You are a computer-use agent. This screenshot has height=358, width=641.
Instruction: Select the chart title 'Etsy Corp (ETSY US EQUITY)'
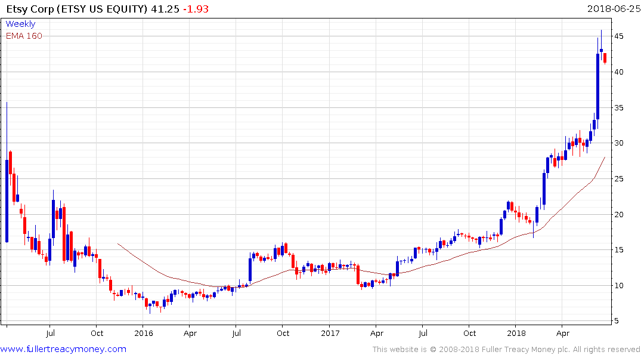tap(76, 9)
